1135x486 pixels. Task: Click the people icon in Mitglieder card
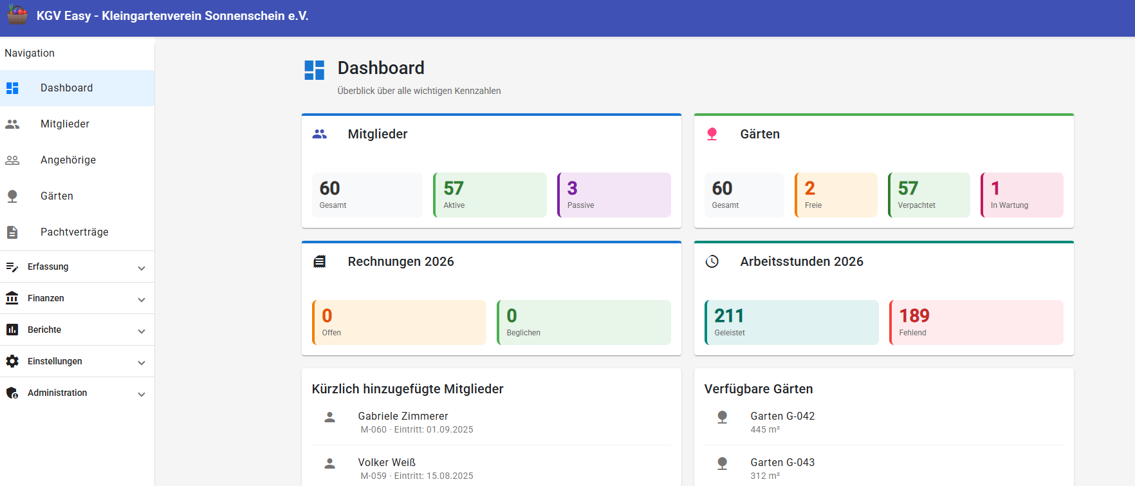pos(320,134)
